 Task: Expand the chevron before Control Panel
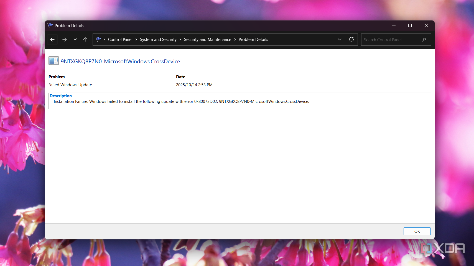point(104,40)
